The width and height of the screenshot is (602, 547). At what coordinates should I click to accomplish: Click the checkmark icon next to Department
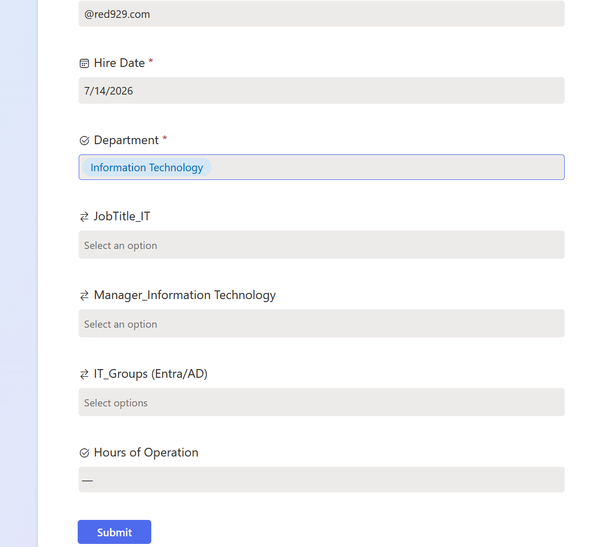(x=84, y=141)
